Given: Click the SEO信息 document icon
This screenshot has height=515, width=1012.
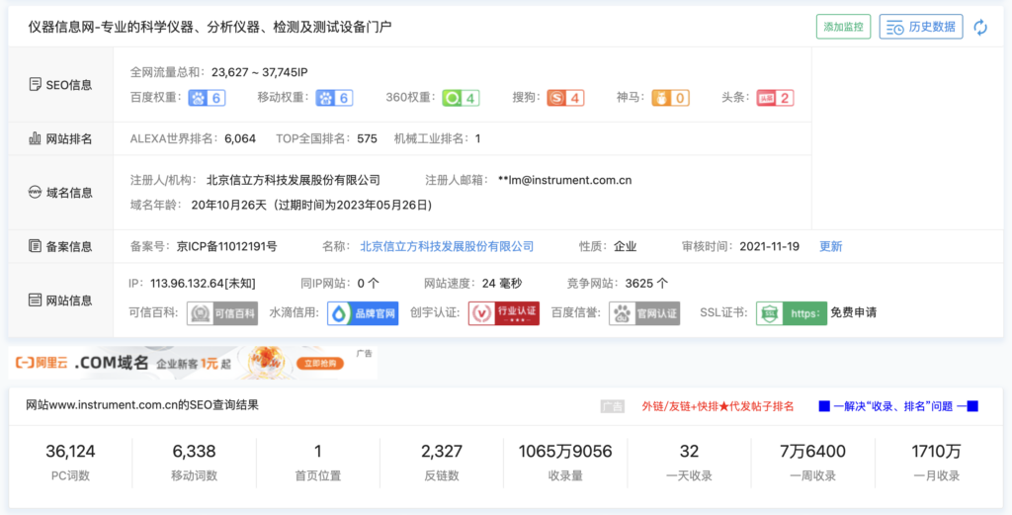Looking at the screenshot, I should coord(35,85).
